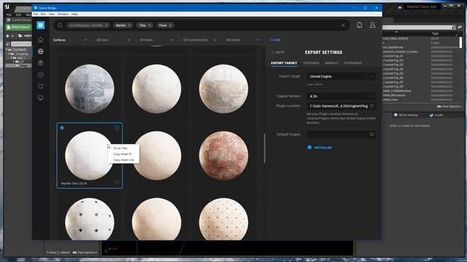
Task: Open notifications bell icon
Action: (x=360, y=25)
